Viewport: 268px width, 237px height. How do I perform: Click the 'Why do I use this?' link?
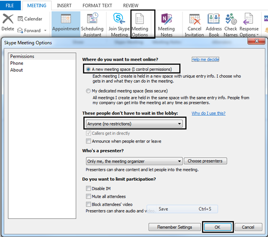[208, 113]
